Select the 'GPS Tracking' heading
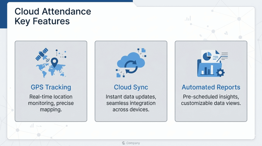262x146 pixels. tap(51, 87)
